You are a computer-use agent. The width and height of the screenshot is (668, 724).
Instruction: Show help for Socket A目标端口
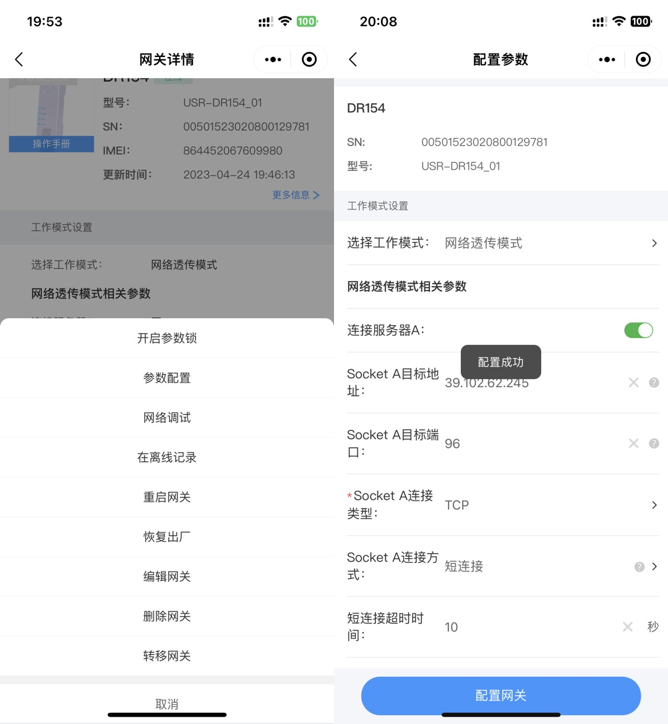(654, 443)
